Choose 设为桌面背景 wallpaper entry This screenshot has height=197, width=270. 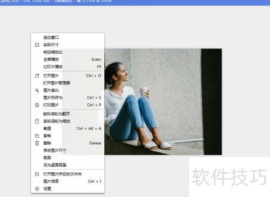pos(67,165)
